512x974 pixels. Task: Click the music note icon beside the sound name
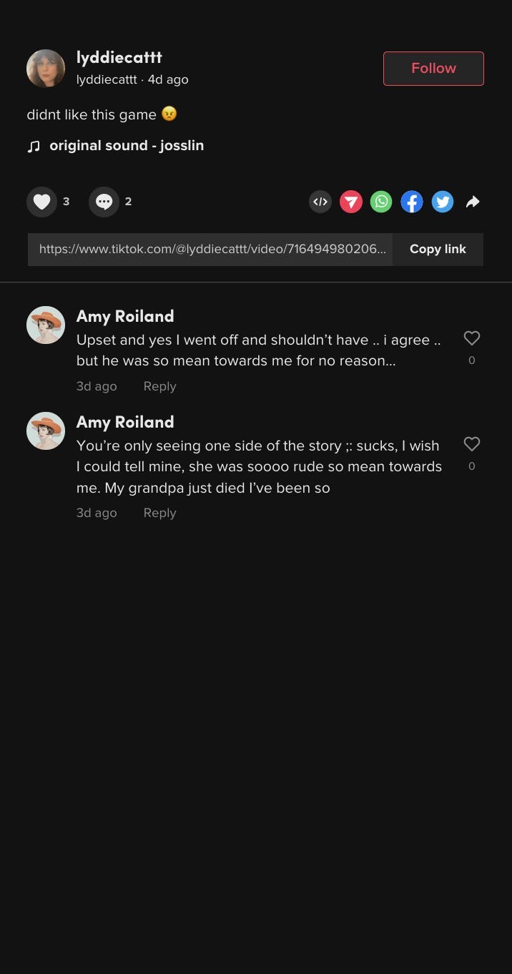[34, 146]
